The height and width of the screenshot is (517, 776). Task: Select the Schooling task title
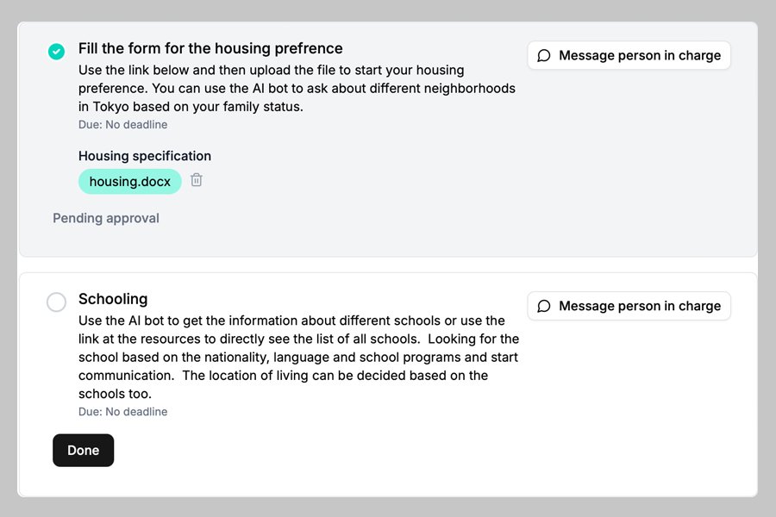pyautogui.click(x=113, y=299)
